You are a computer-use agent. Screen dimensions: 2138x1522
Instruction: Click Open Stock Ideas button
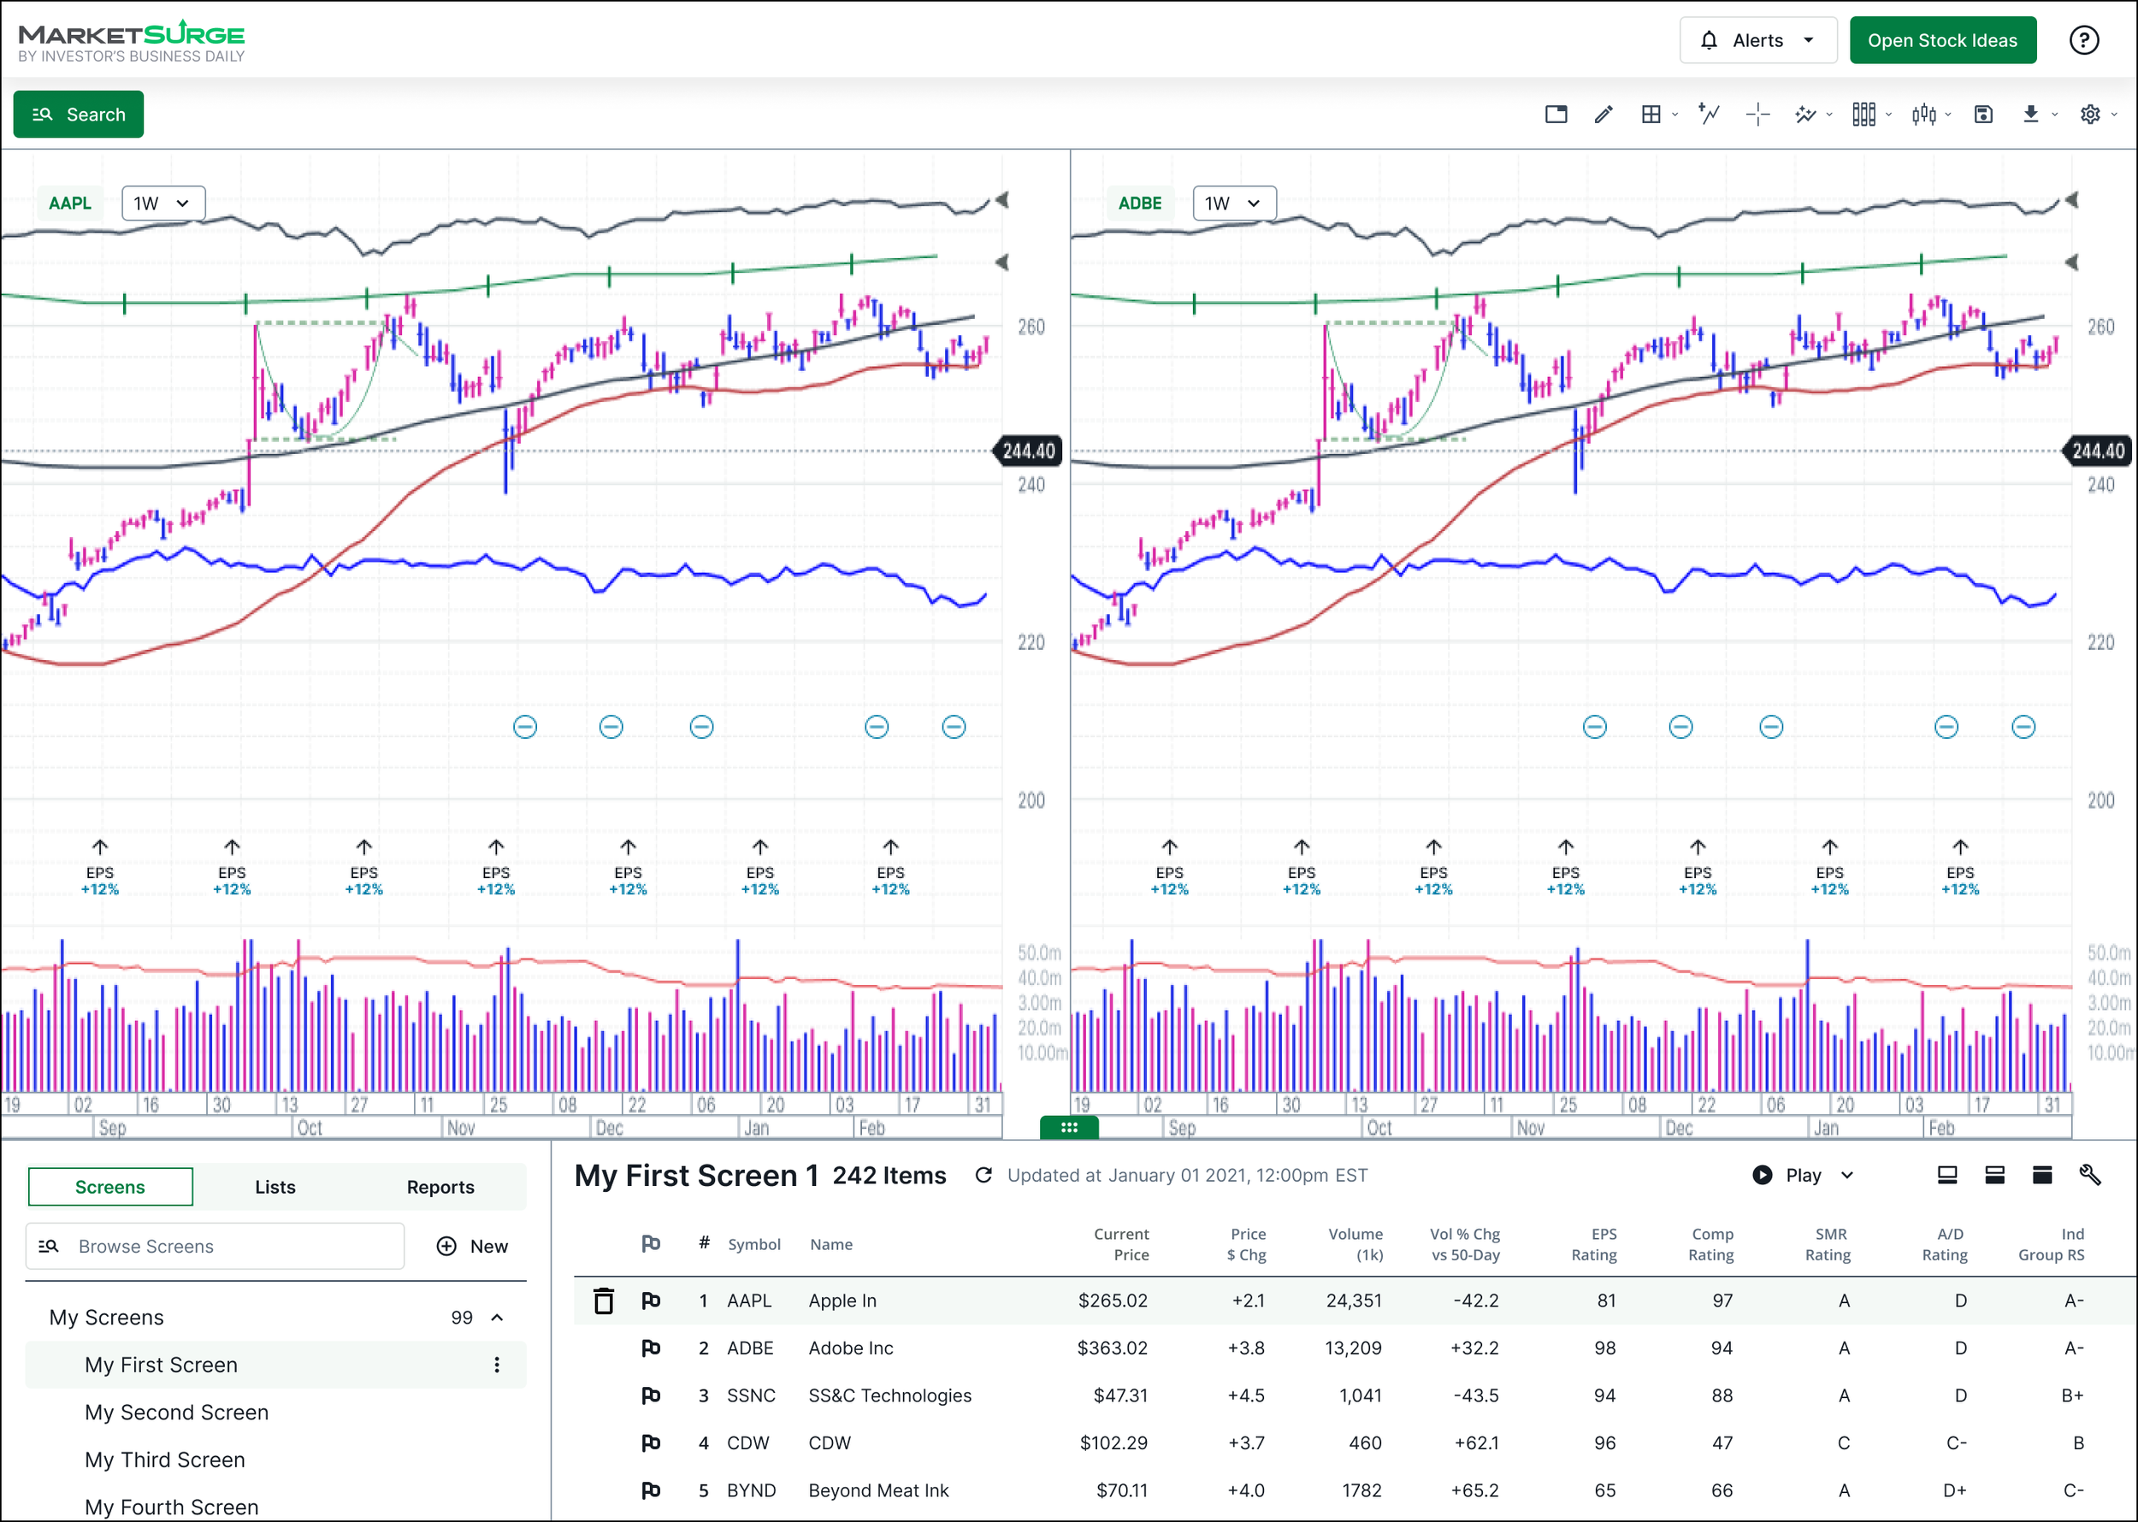1942,40
